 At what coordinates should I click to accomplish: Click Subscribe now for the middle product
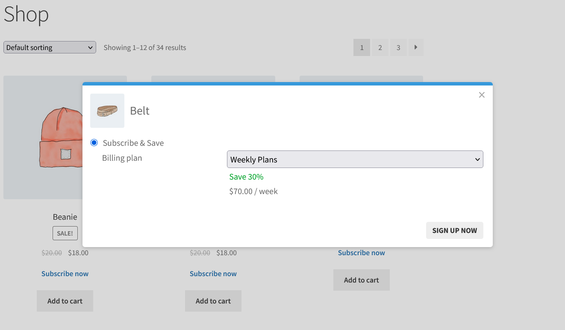click(x=213, y=274)
